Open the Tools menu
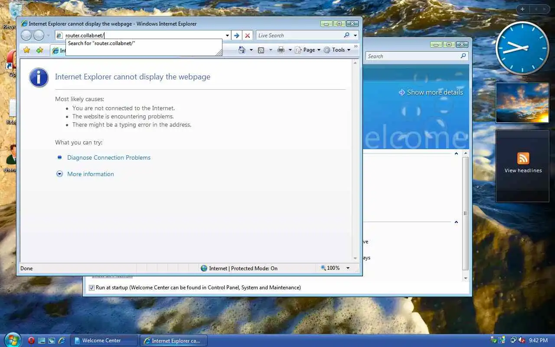The image size is (555, 347). pyautogui.click(x=337, y=50)
